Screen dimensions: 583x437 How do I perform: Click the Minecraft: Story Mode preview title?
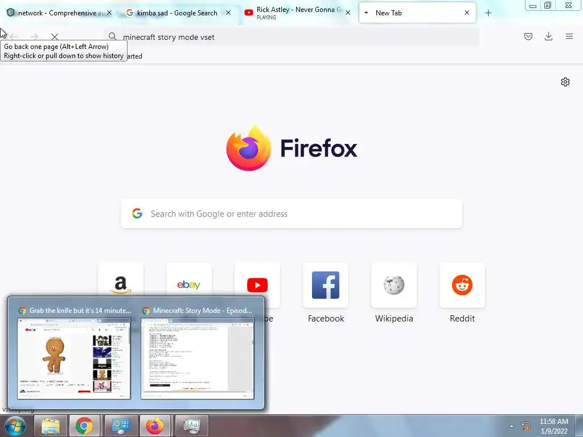[x=202, y=310]
